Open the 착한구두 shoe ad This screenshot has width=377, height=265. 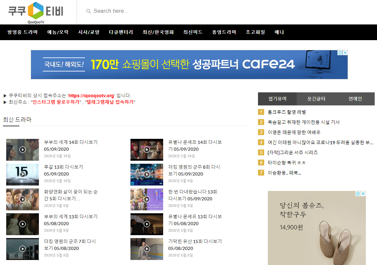pos(317,228)
